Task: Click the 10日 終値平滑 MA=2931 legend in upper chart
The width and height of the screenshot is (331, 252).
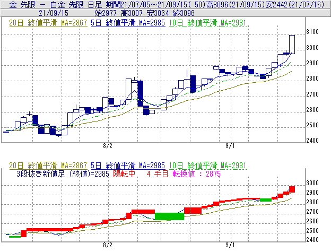Action: 208,23
